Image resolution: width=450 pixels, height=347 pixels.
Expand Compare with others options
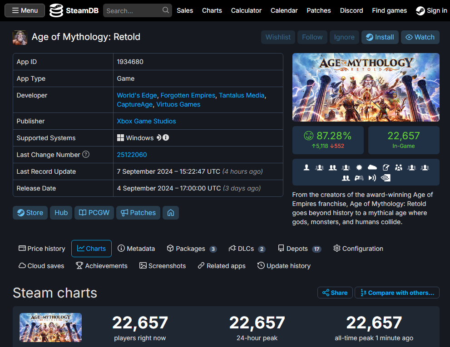pyautogui.click(x=397, y=292)
